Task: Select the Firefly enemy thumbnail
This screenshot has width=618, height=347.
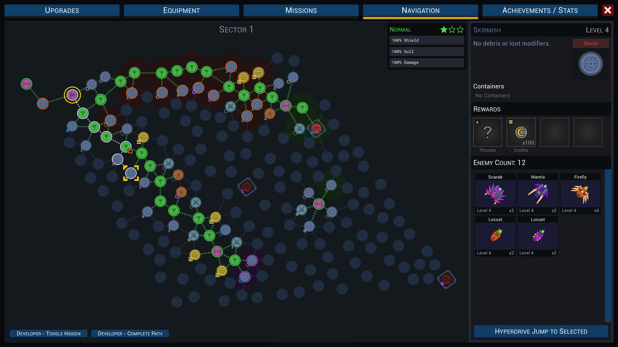Action: coord(580,194)
